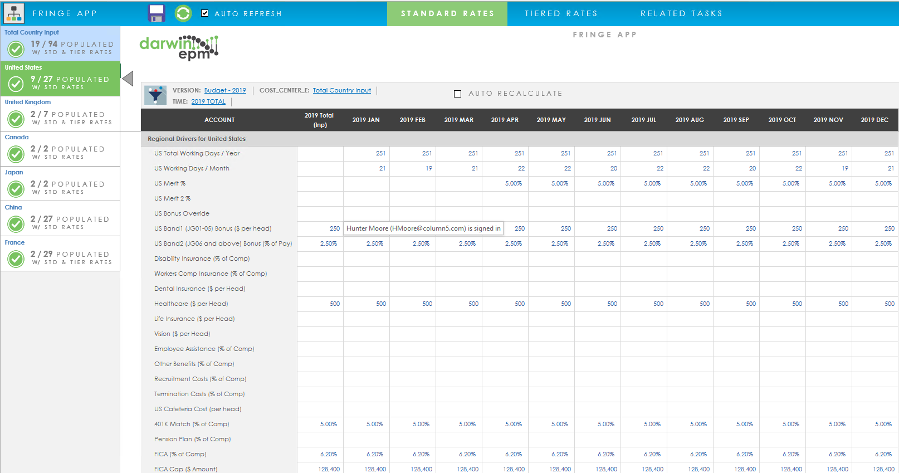Switch to the Tiered Rates tab
This screenshot has width=899, height=473.
561,13
